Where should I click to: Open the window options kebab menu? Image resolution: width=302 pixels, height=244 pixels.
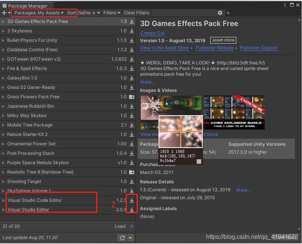tap(285, 5)
